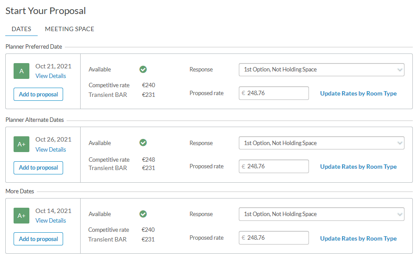Open Update Rates by Room Type for Oct 21
The height and width of the screenshot is (259, 415).
click(x=358, y=93)
